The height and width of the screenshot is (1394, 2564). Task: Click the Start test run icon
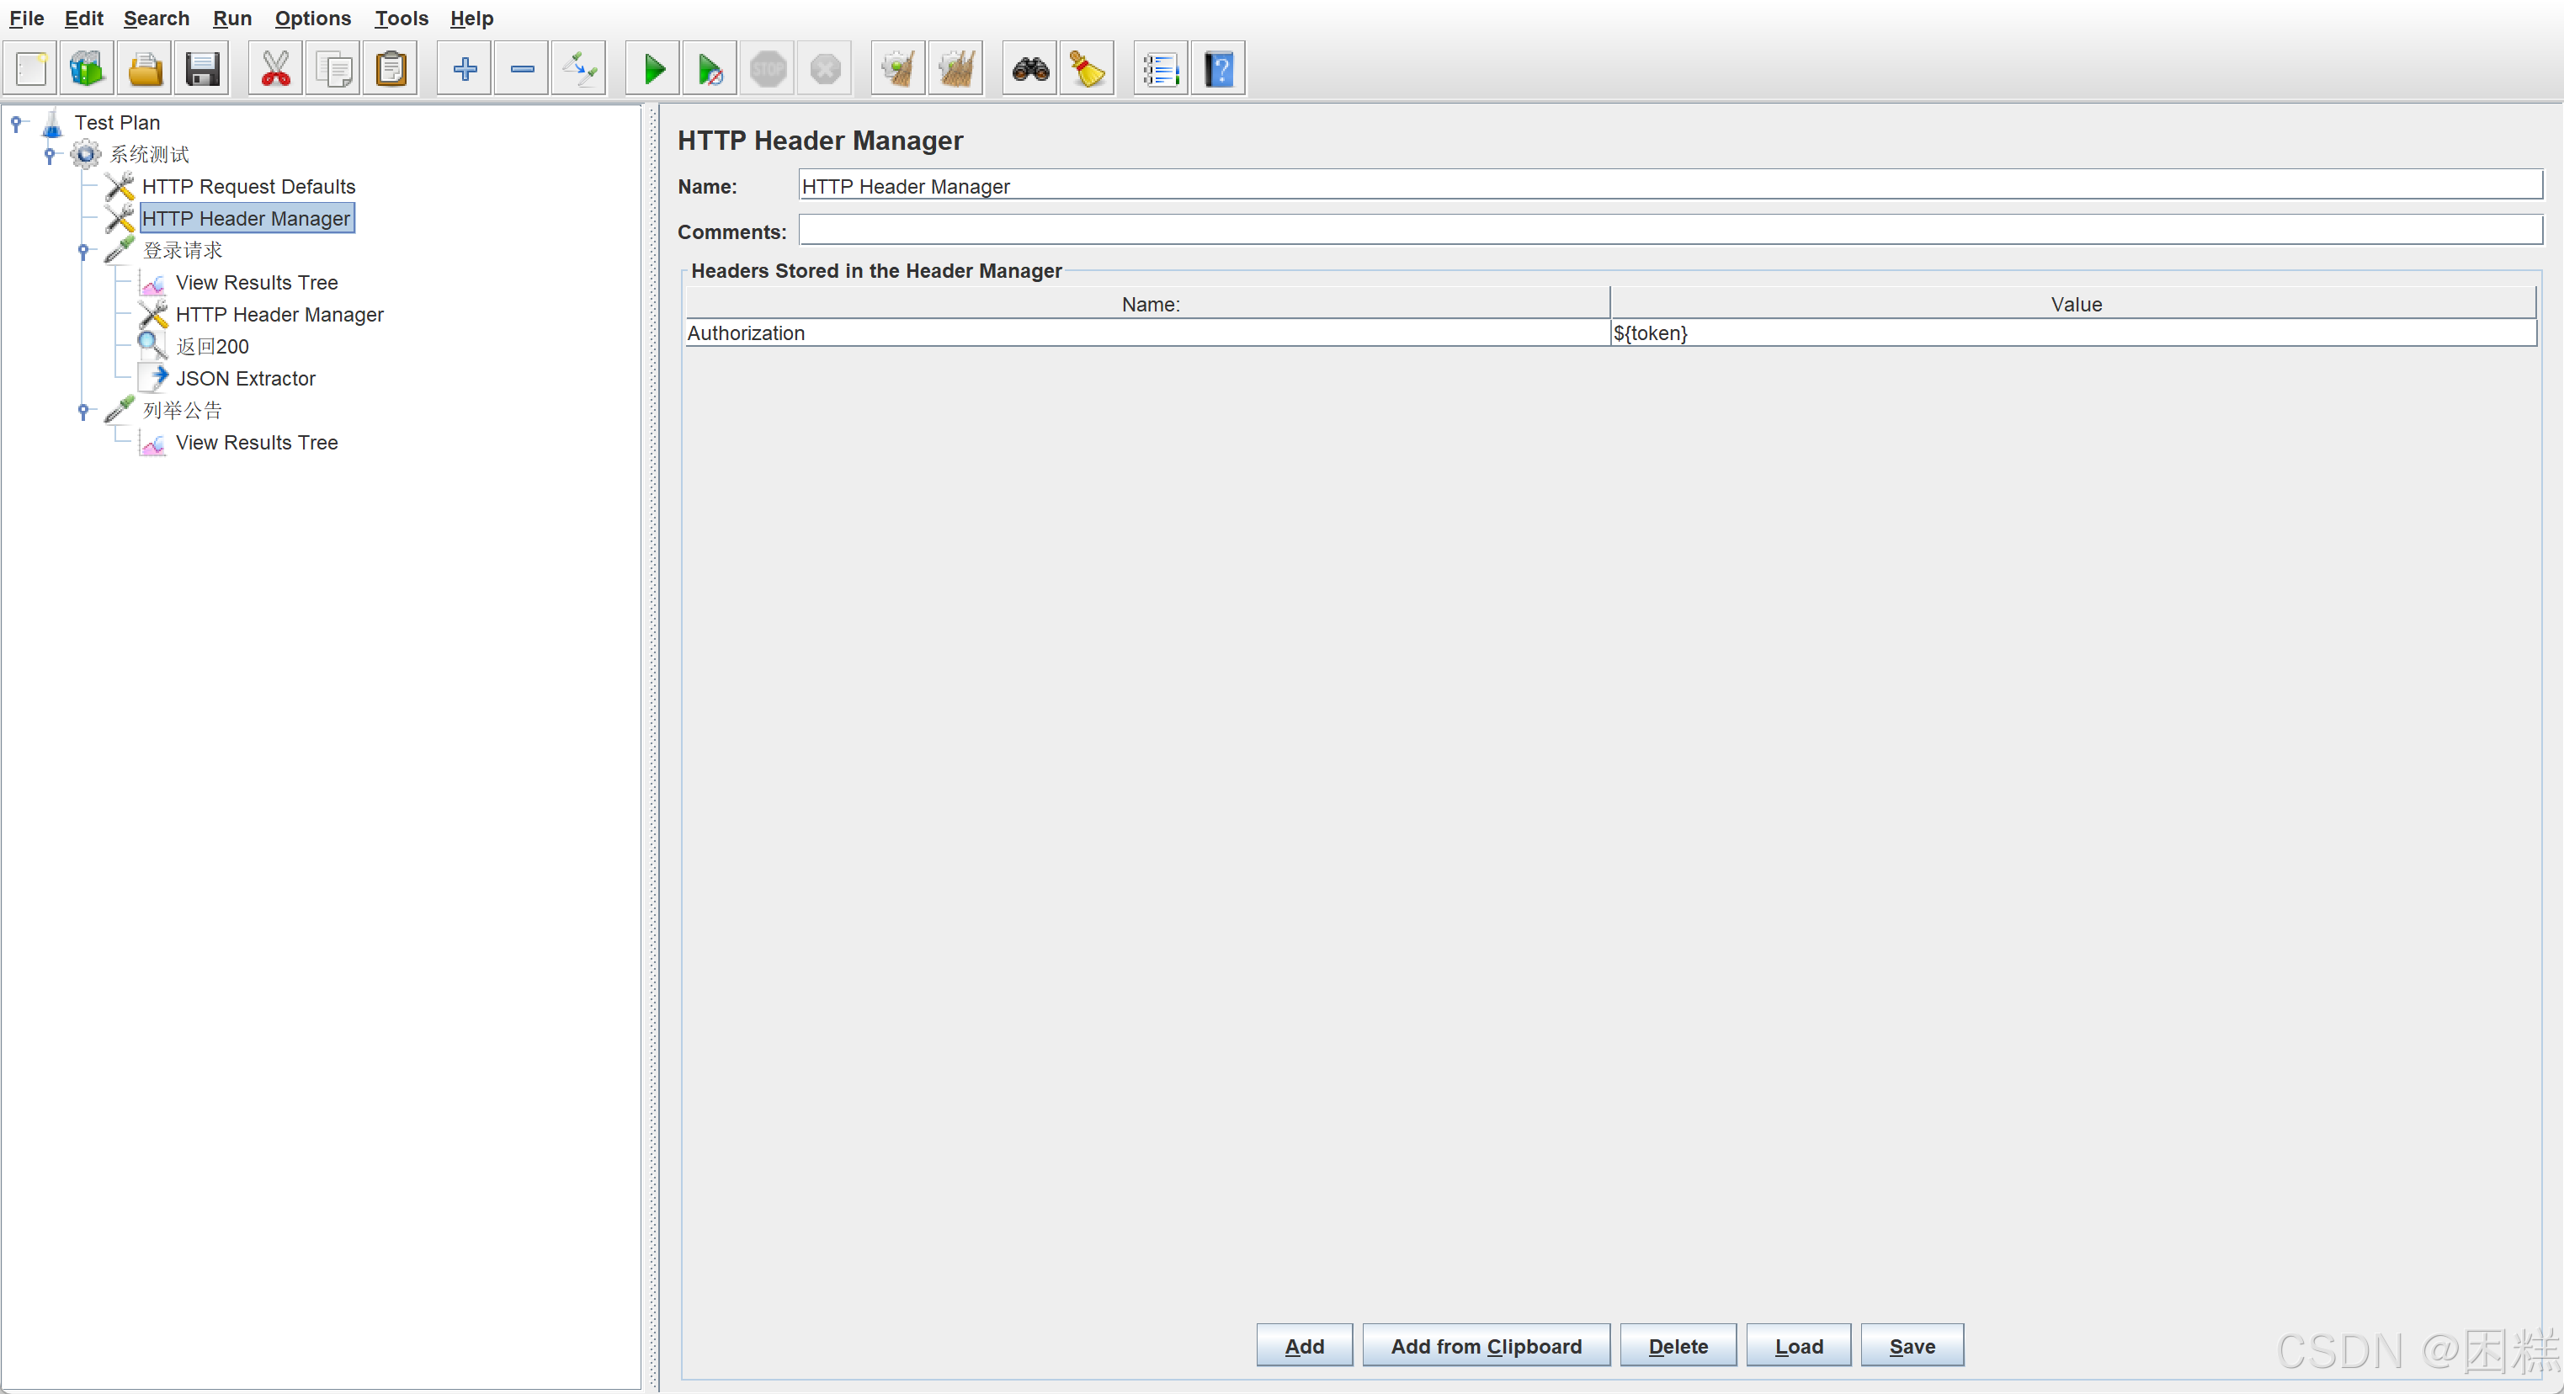[x=653, y=70]
